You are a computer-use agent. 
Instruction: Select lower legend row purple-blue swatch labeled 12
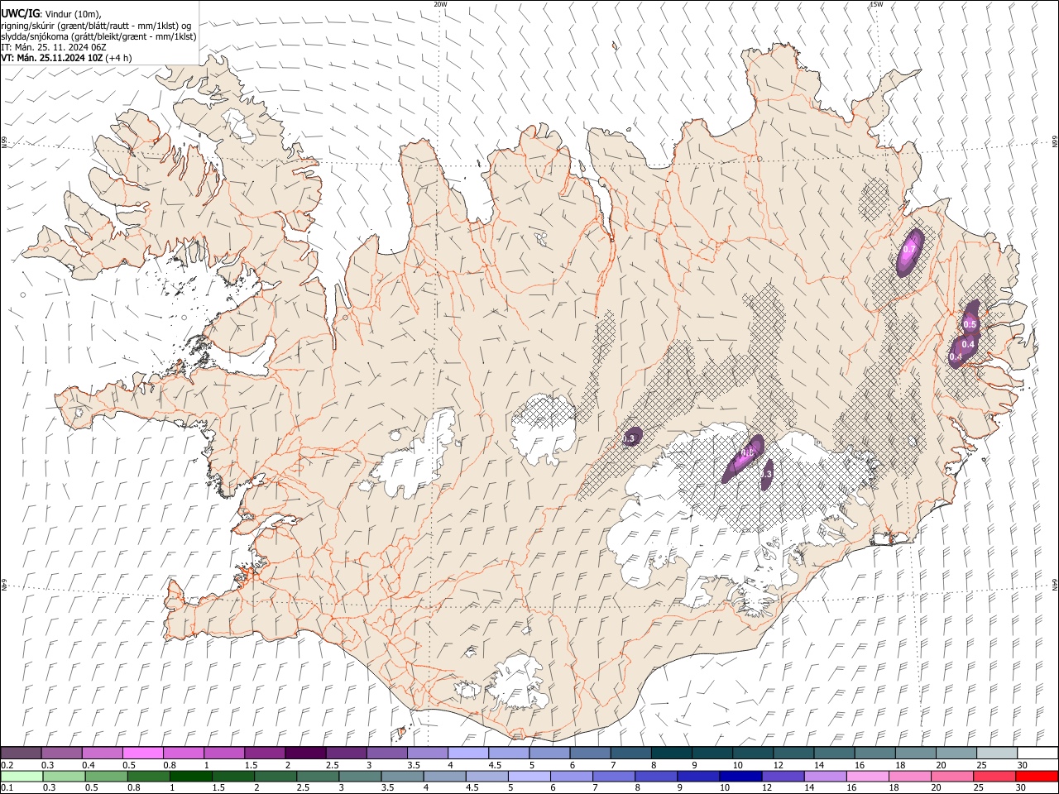[x=783, y=776]
